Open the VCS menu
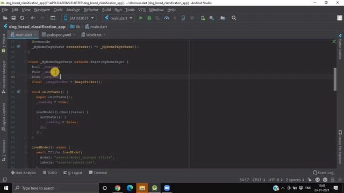344x193 pixels. point(142,10)
